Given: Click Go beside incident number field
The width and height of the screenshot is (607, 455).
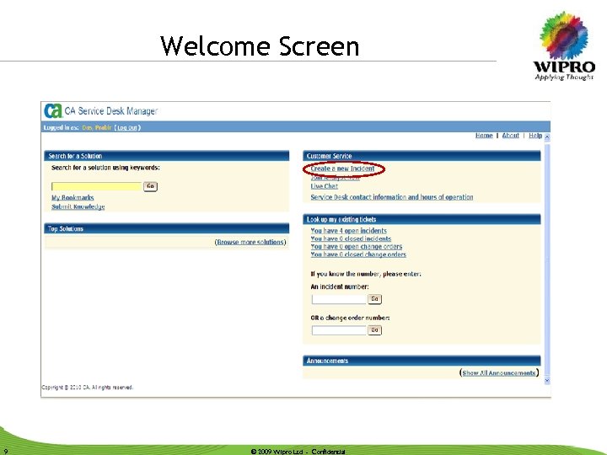Looking at the screenshot, I should click(374, 299).
